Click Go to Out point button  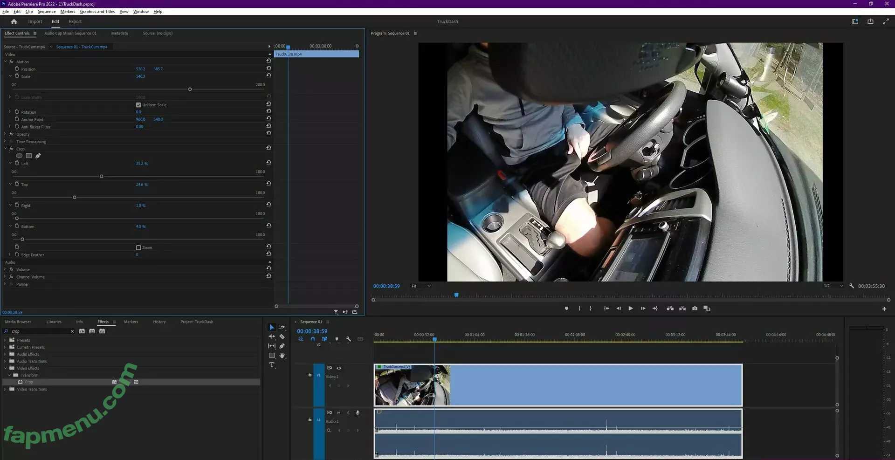point(655,309)
